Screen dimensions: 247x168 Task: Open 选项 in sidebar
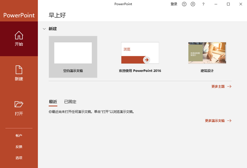(x=19, y=158)
